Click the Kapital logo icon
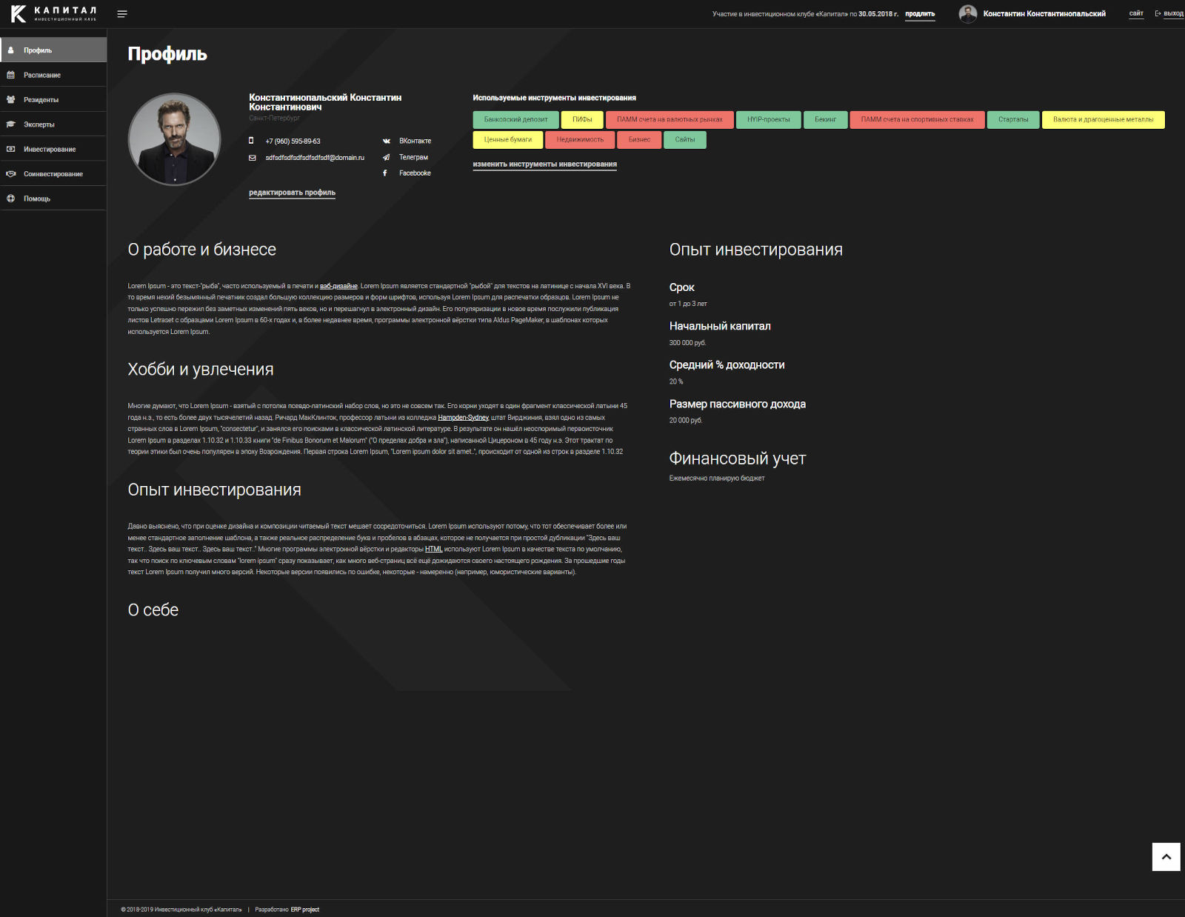Viewport: 1185px width, 917px height. tap(19, 13)
